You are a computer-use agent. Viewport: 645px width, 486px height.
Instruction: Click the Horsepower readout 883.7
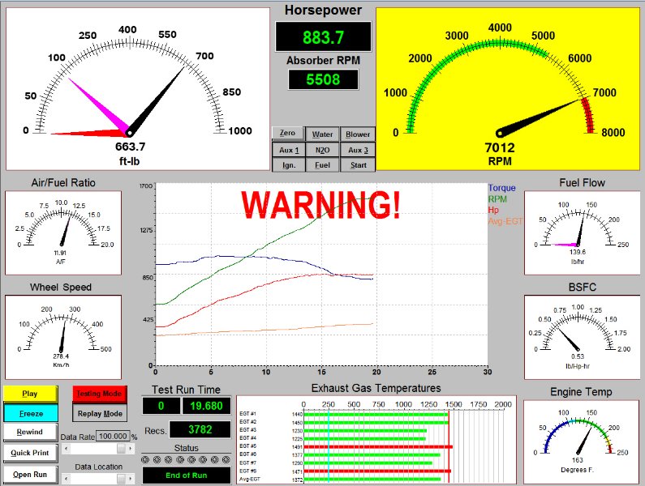pyautogui.click(x=324, y=37)
